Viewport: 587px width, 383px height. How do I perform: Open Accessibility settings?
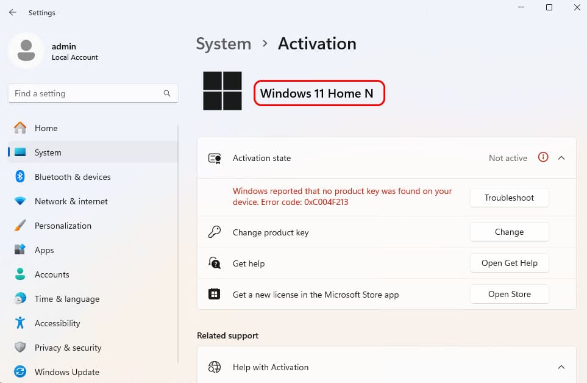(x=93, y=323)
